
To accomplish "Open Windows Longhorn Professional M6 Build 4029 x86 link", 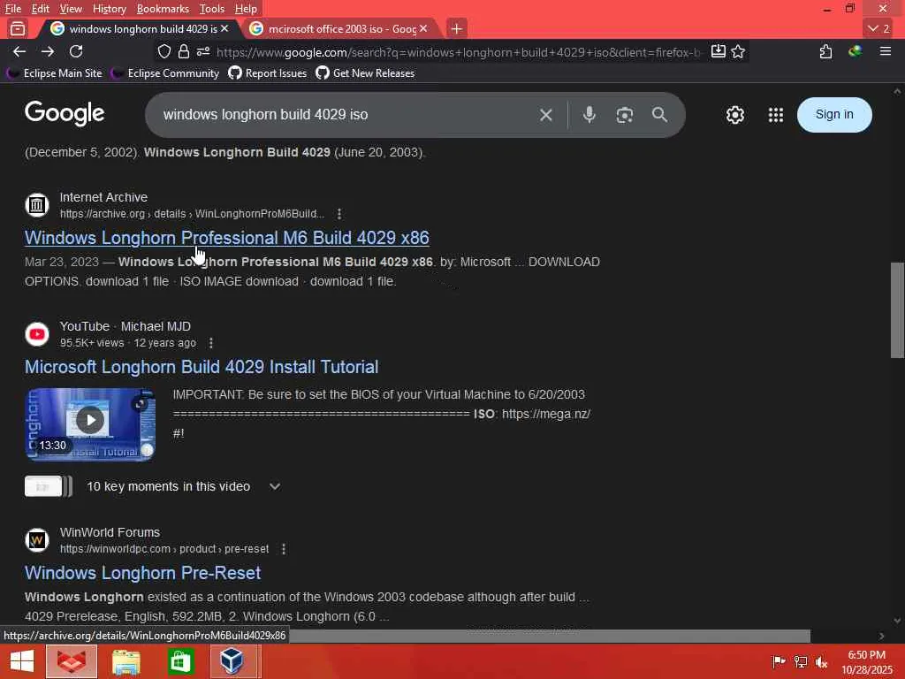I will (x=227, y=238).
